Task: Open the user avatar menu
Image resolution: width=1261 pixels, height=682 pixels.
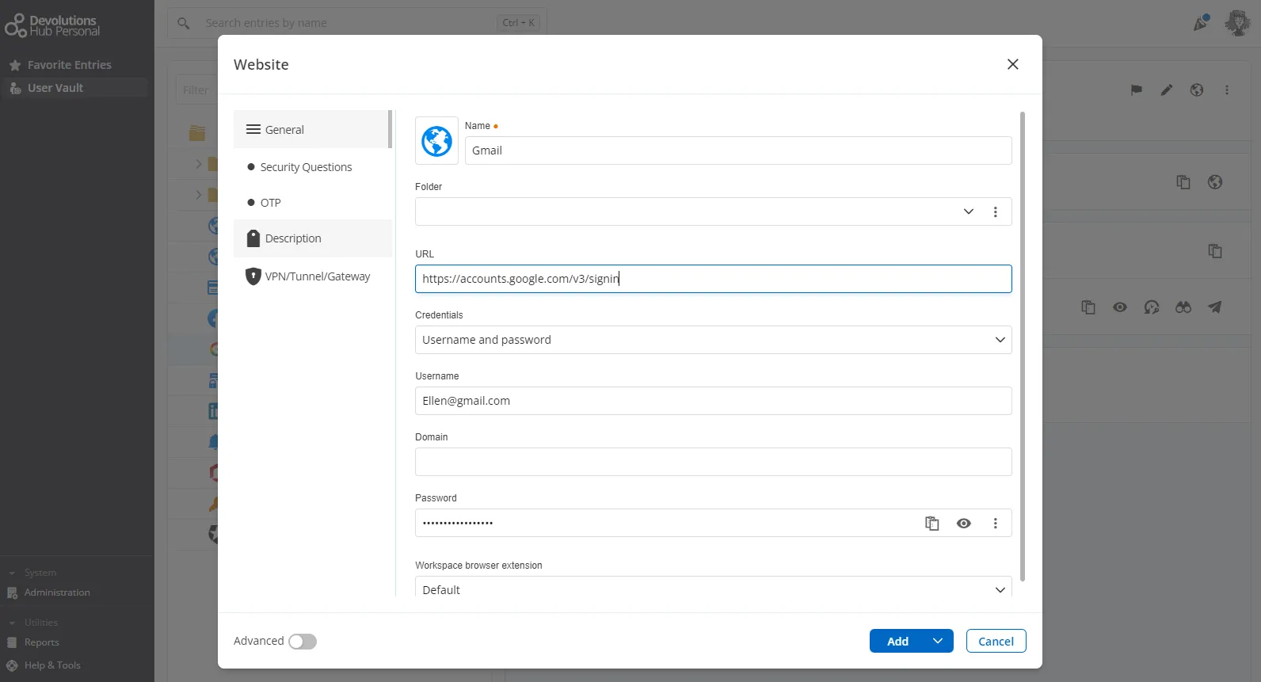Action: coord(1237,22)
